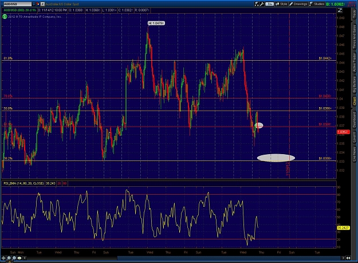Click the expand time axis double-arrow icon
Screen dimensions: 358x263
coord(348,258)
